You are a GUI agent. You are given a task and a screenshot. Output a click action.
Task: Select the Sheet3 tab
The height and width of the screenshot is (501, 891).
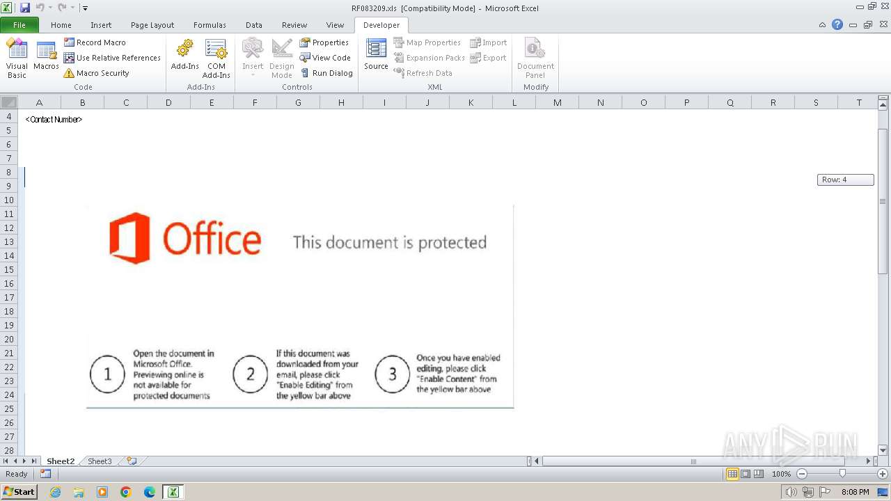[100, 461]
